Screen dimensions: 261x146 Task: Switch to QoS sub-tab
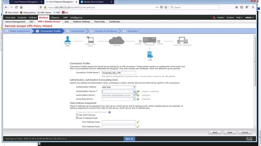66,21
